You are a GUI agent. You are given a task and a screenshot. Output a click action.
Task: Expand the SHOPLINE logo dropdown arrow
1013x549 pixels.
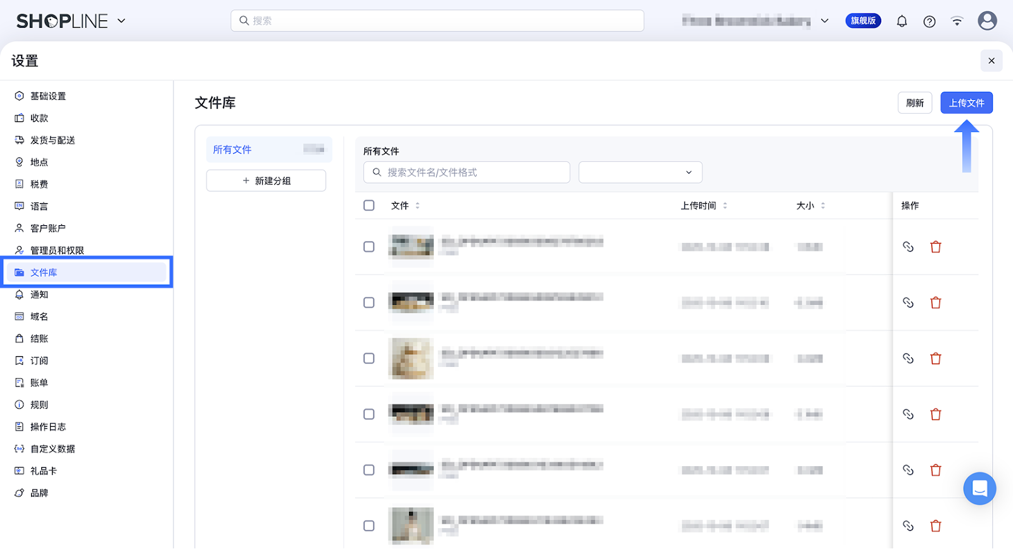[122, 21]
